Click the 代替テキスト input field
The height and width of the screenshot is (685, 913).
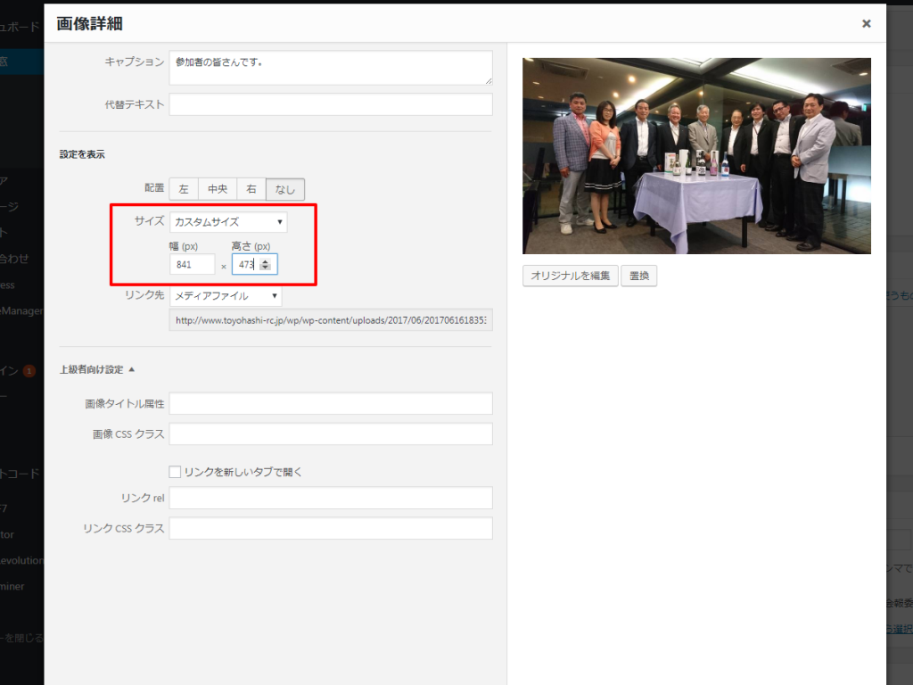pyautogui.click(x=330, y=104)
